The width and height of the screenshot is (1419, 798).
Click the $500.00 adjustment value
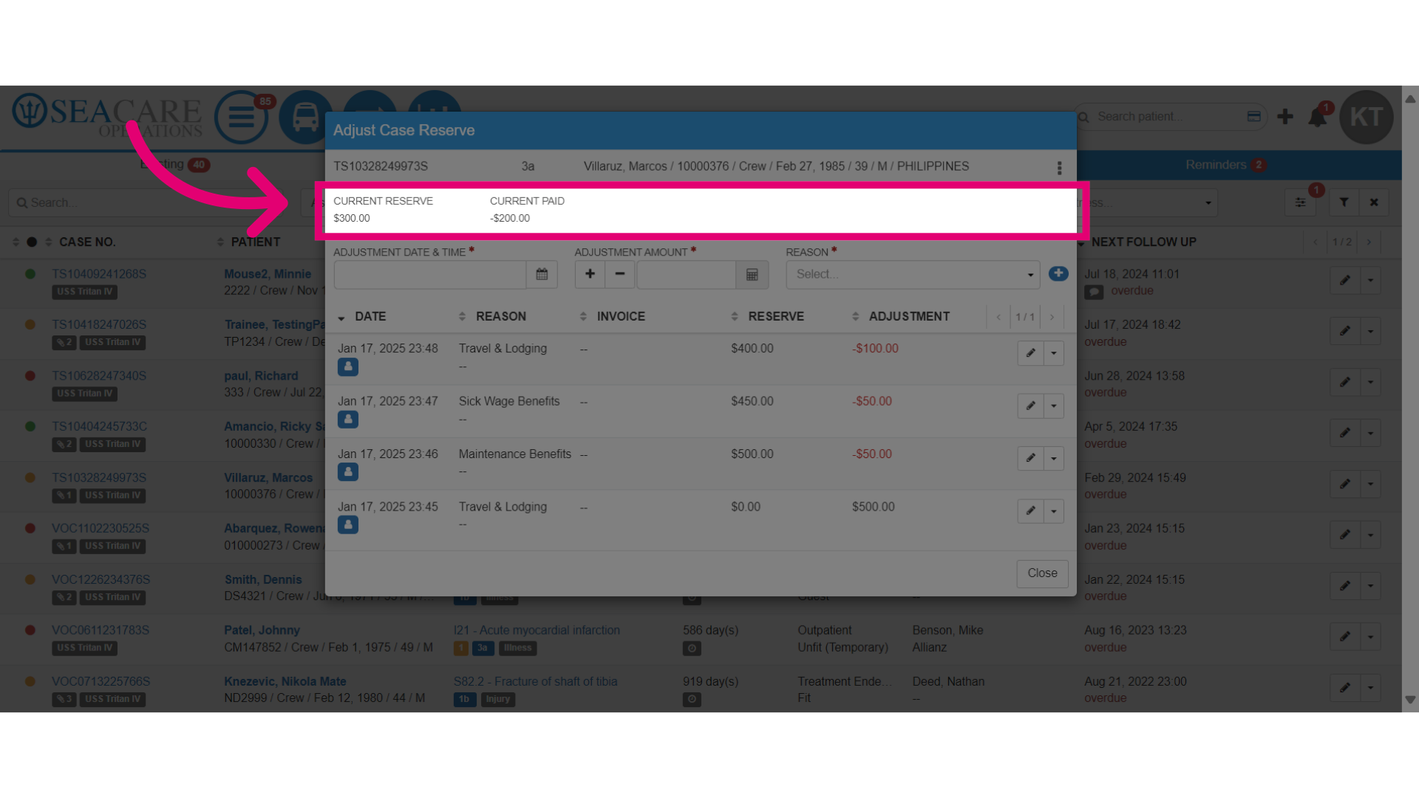pyautogui.click(x=873, y=507)
